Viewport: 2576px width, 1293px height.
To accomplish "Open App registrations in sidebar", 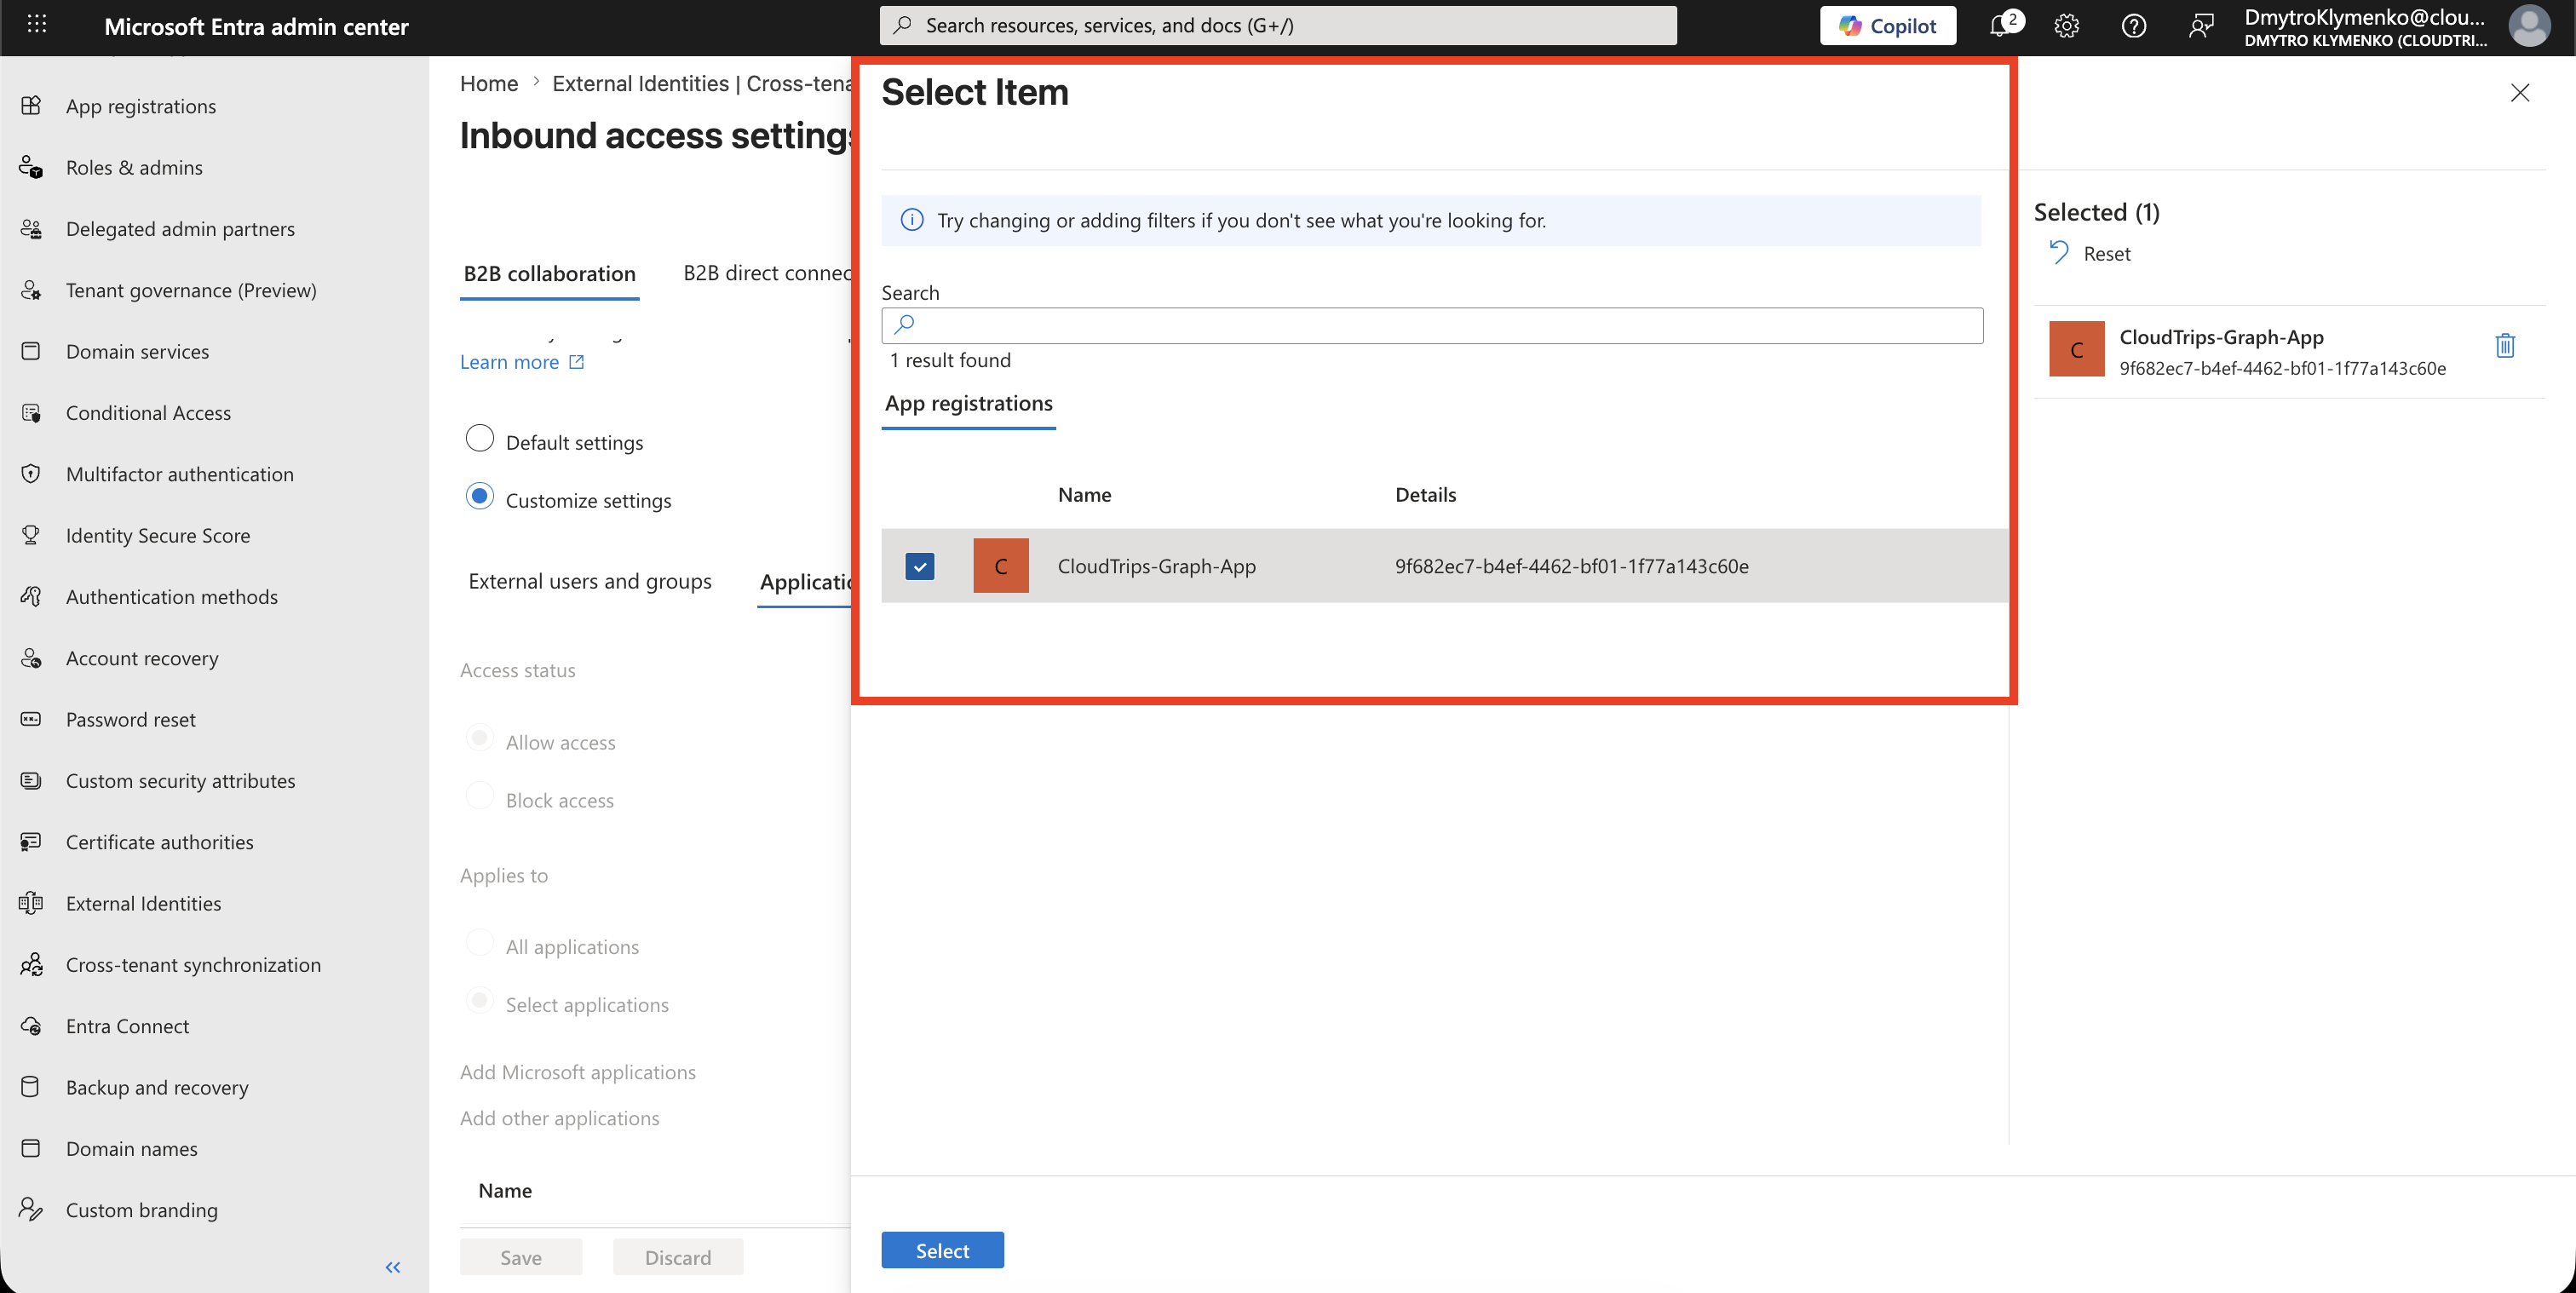I will (140, 106).
